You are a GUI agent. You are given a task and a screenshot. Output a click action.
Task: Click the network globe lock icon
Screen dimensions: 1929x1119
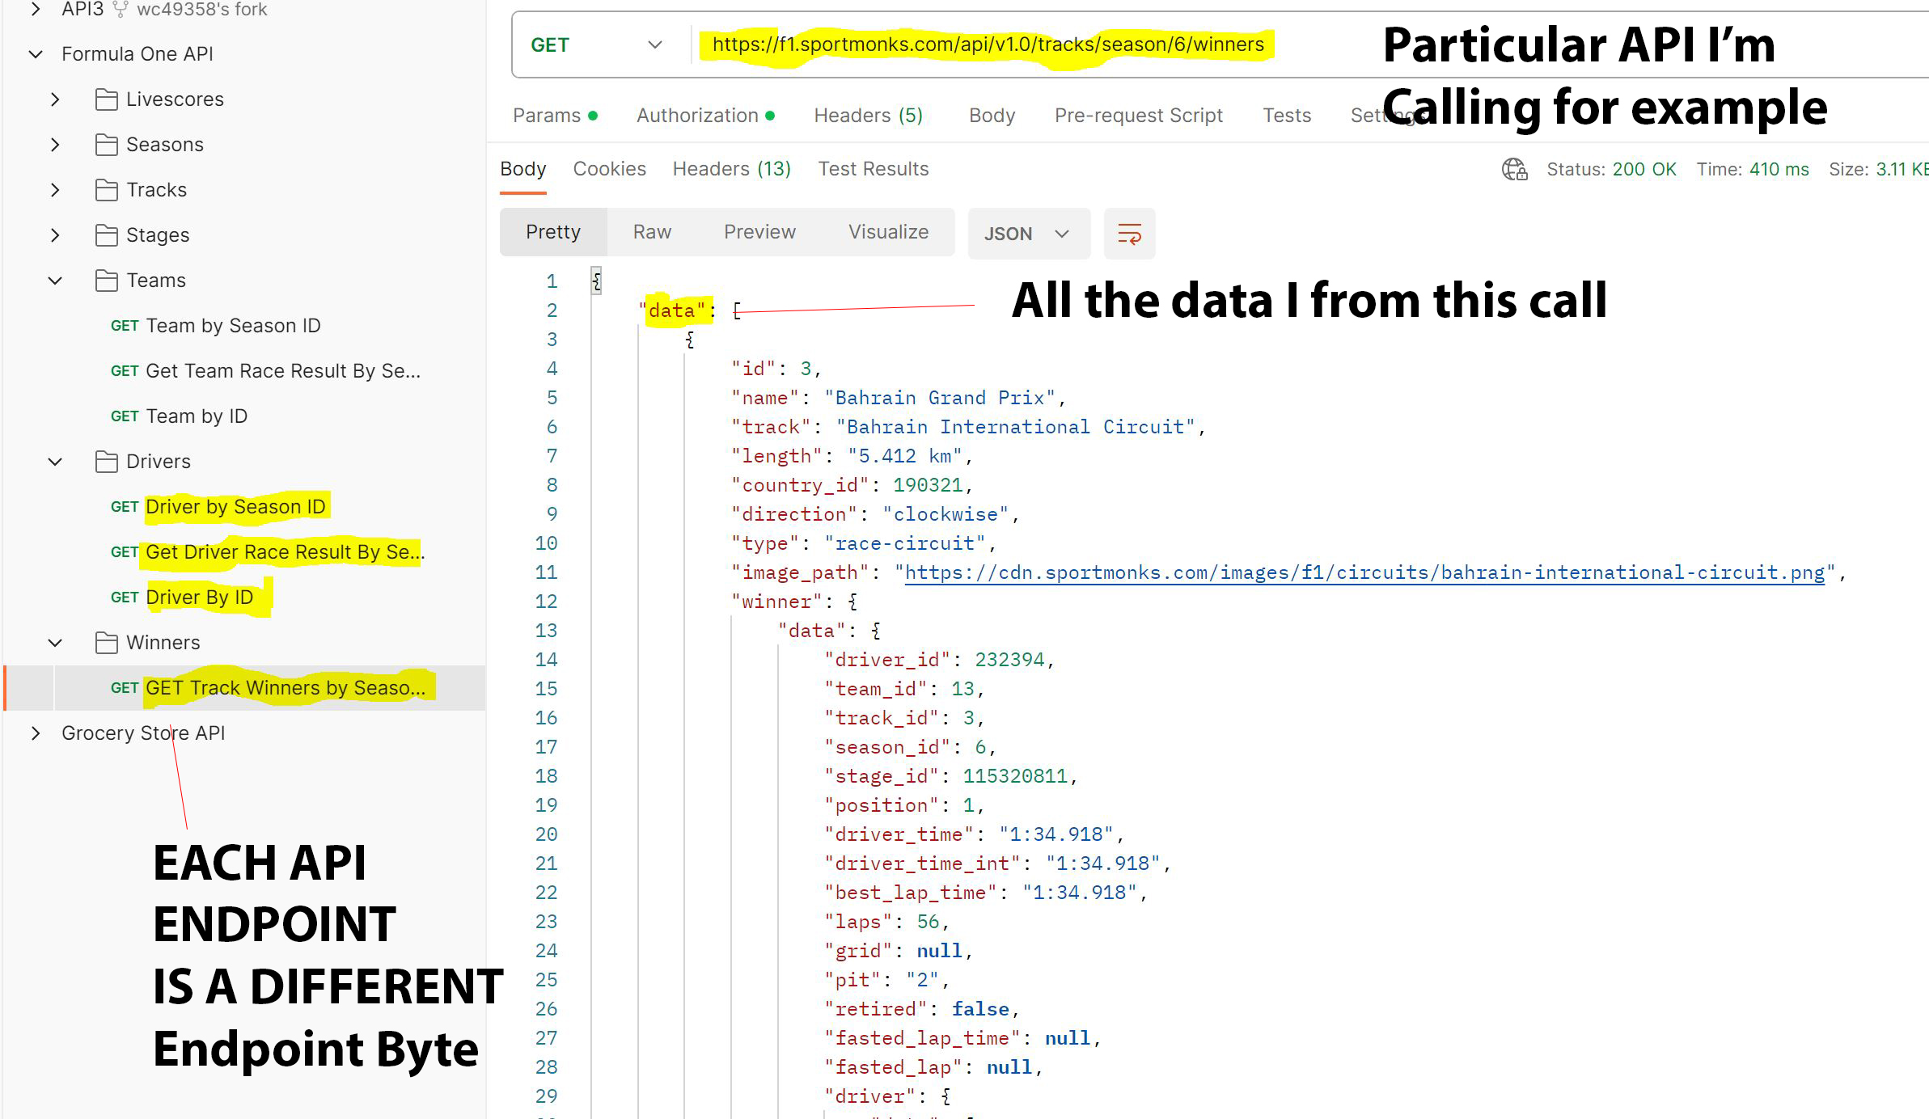coord(1514,169)
